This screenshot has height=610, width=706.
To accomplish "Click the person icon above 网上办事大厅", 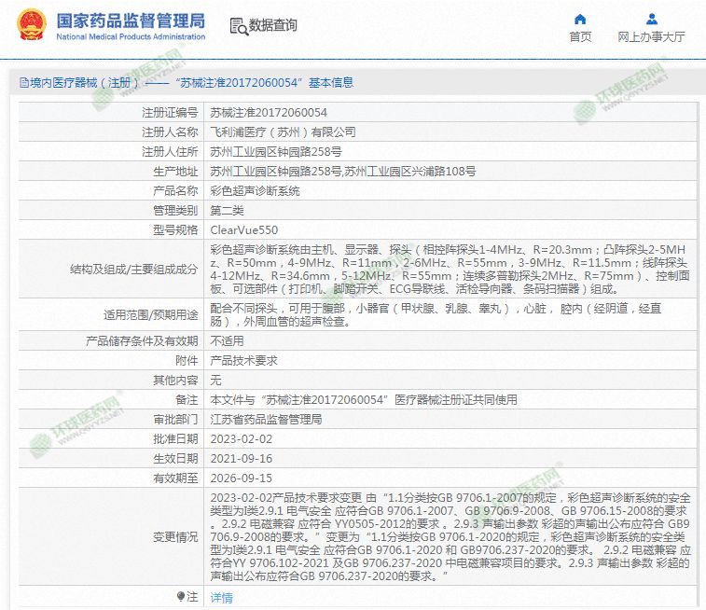I will [x=651, y=19].
